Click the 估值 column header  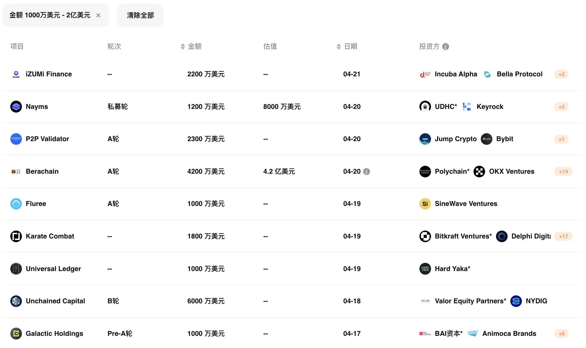pos(270,47)
